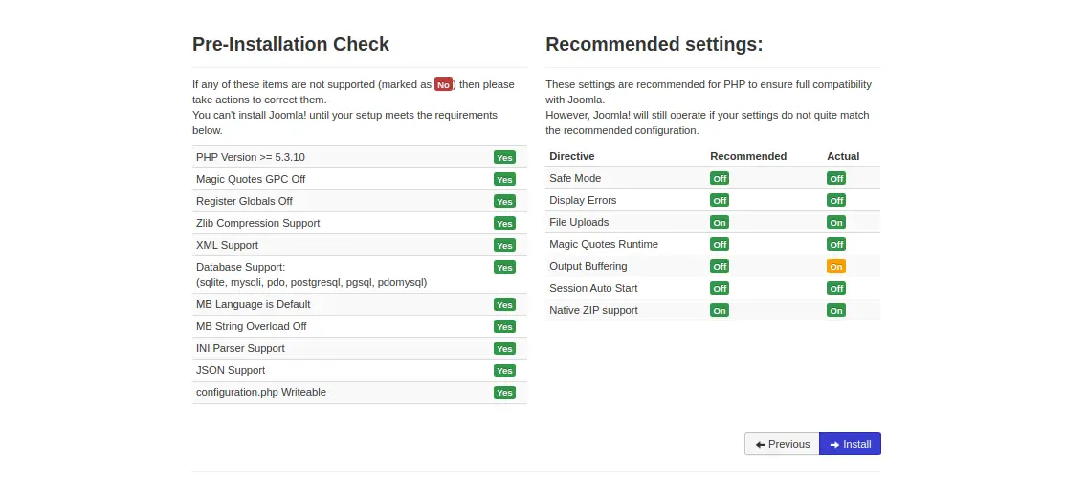
Task: Select the 'JSON Support' text
Action: point(231,370)
